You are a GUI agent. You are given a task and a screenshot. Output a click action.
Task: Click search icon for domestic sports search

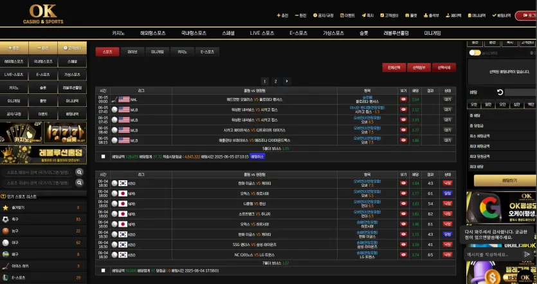coord(80,183)
